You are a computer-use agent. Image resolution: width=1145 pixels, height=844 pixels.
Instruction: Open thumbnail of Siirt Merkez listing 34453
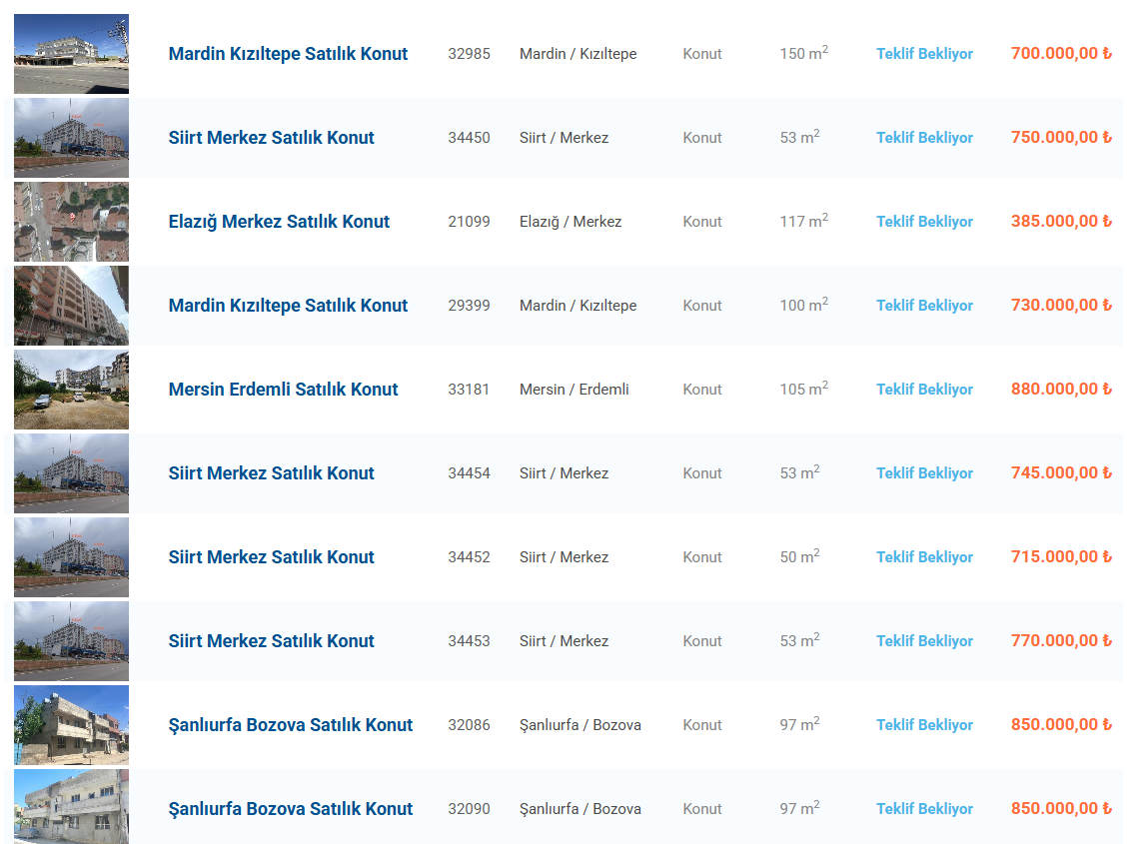coord(71,642)
